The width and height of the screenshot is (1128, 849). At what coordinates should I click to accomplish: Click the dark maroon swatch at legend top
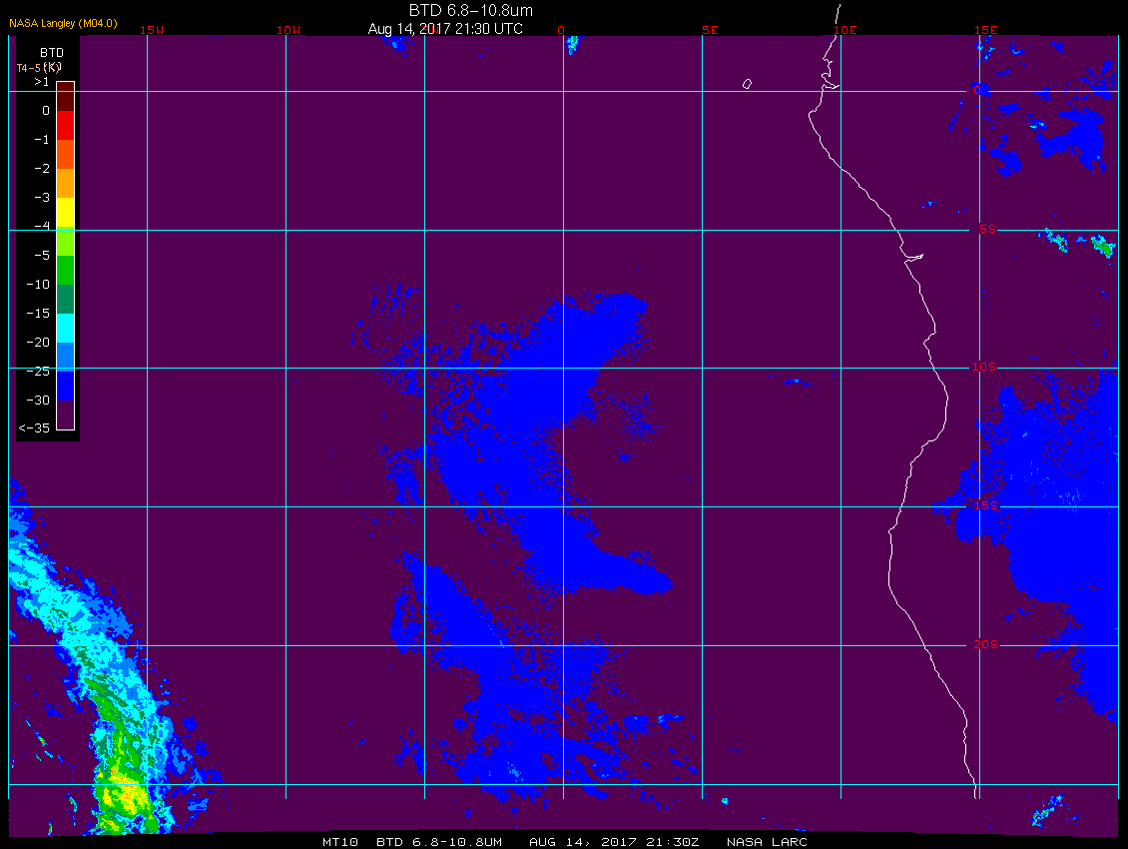coord(66,96)
